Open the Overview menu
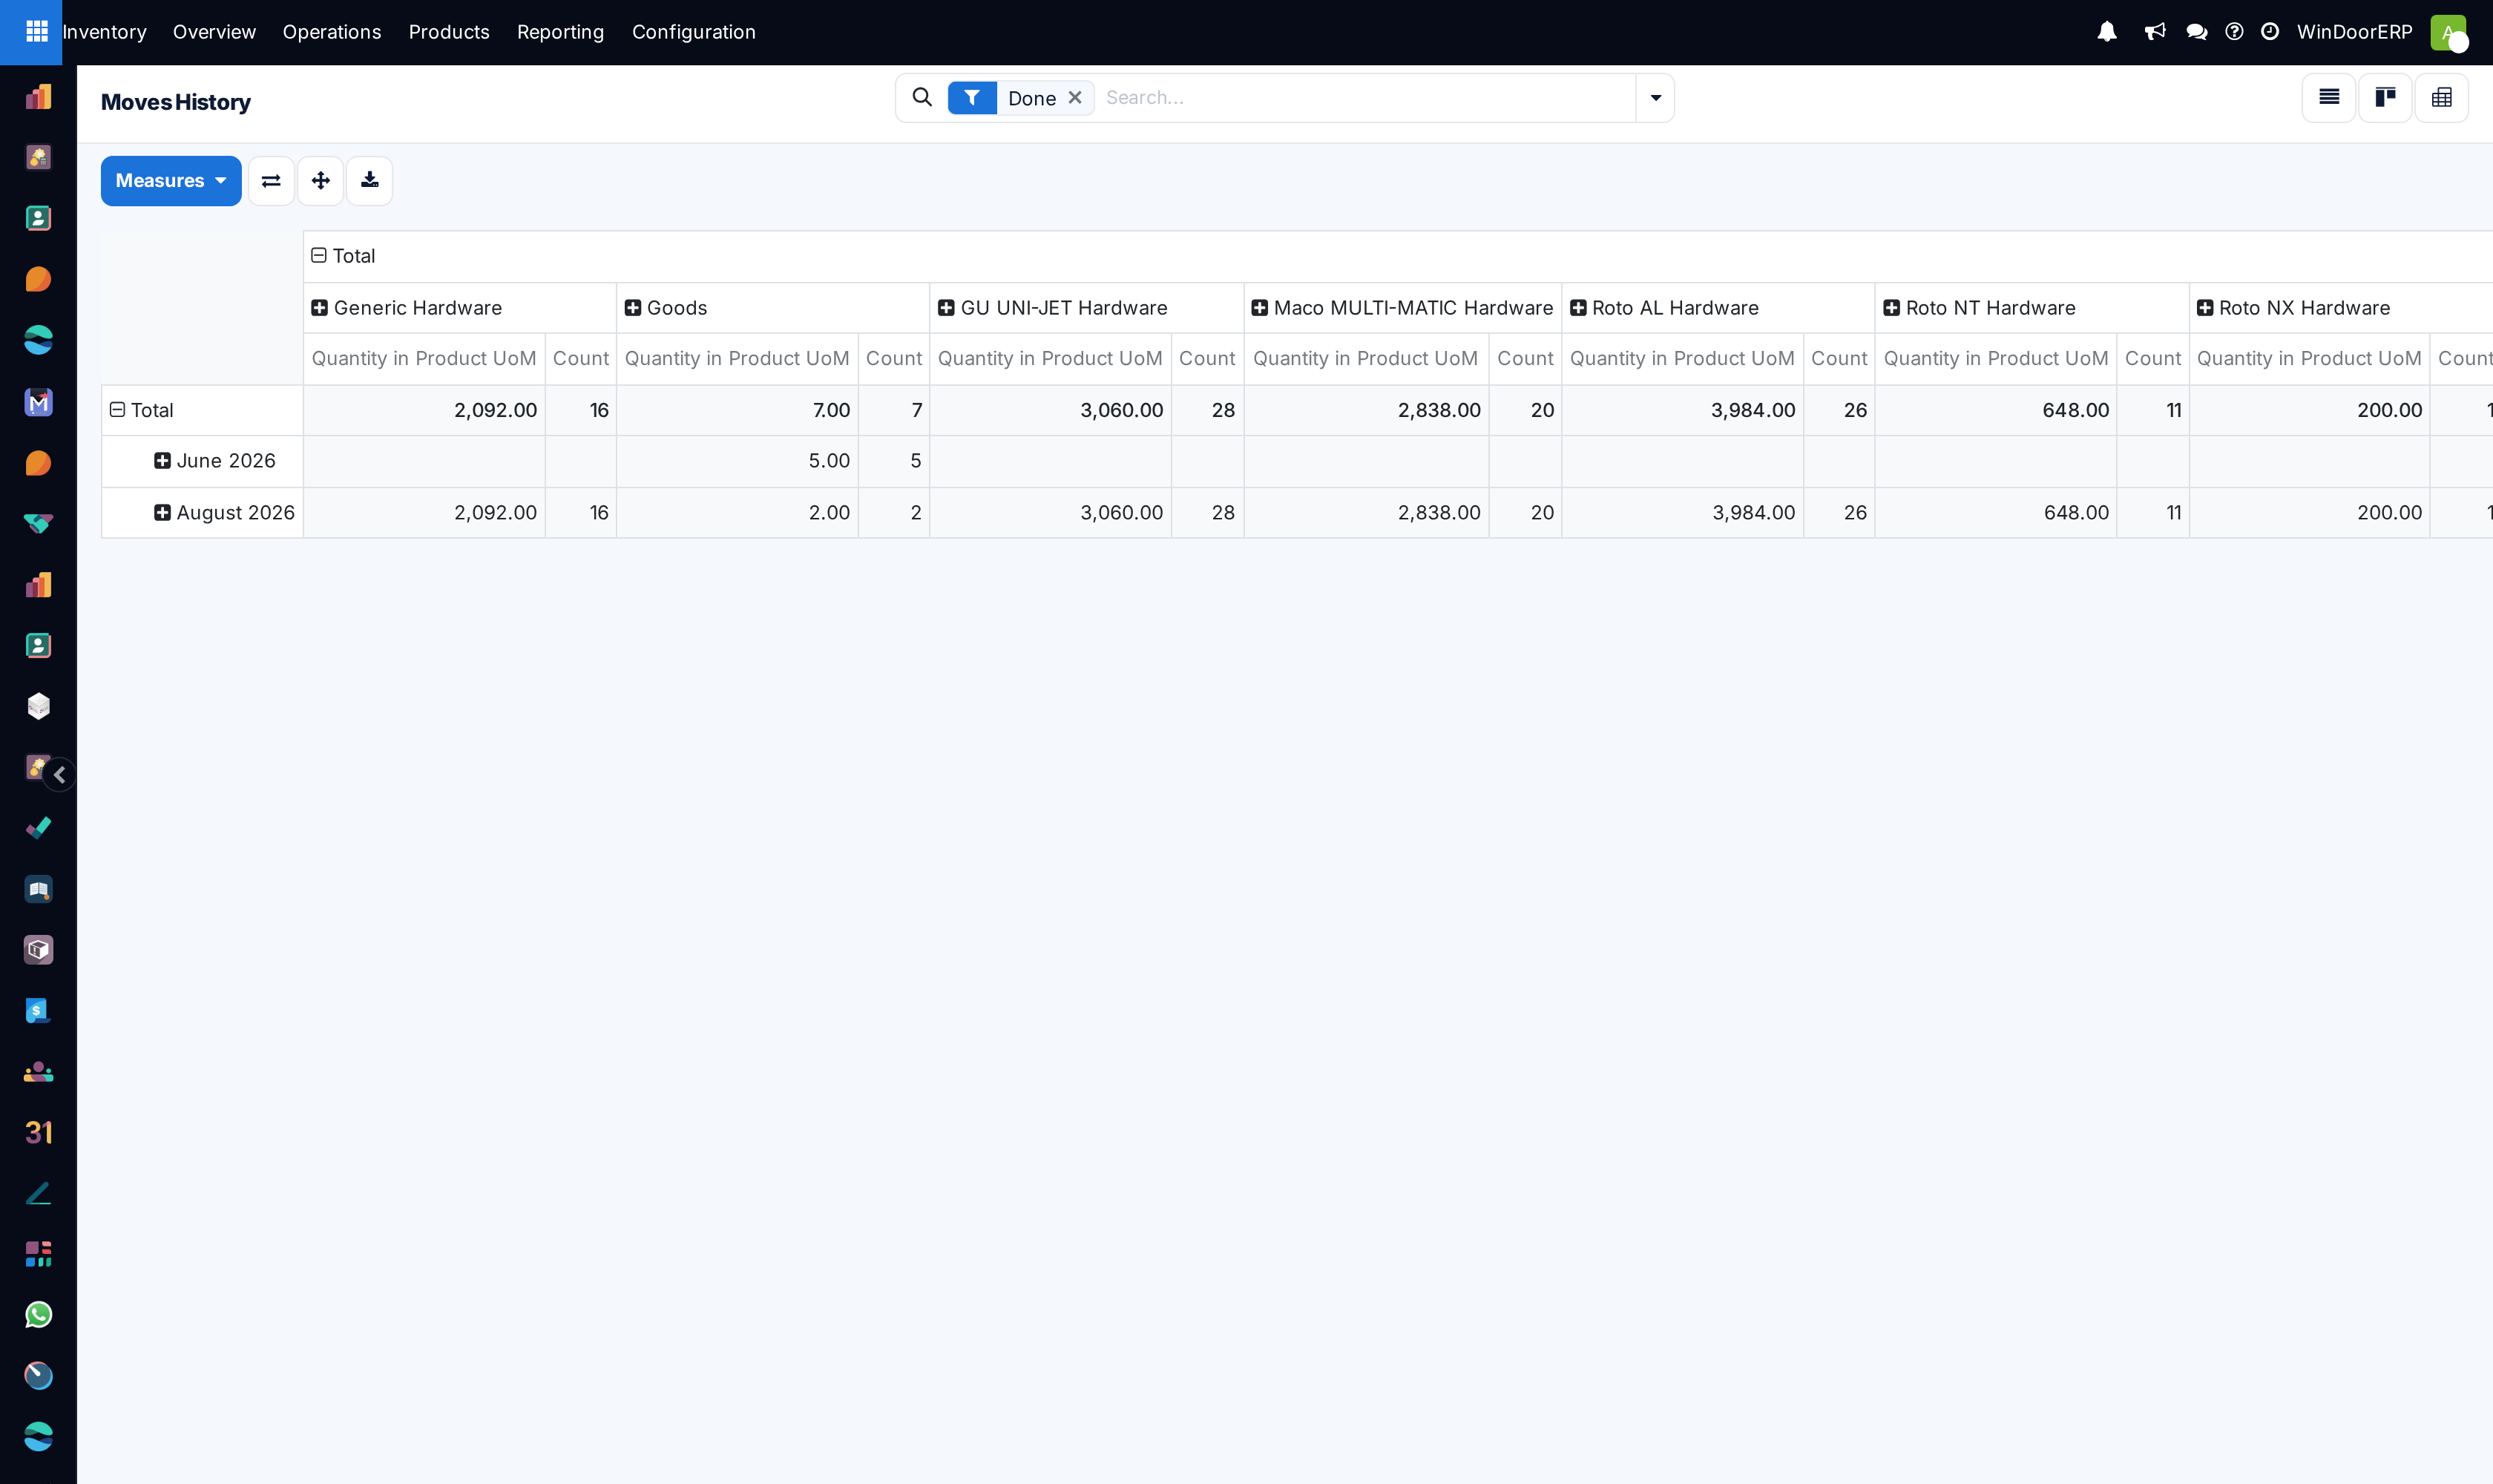The height and width of the screenshot is (1484, 2493). coord(214,32)
